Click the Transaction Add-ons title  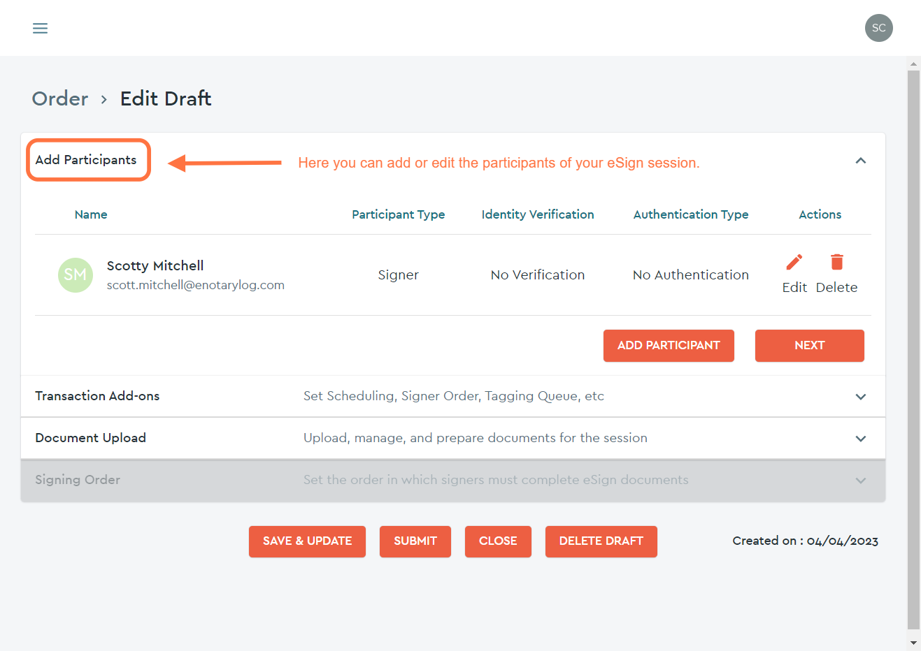coord(97,396)
